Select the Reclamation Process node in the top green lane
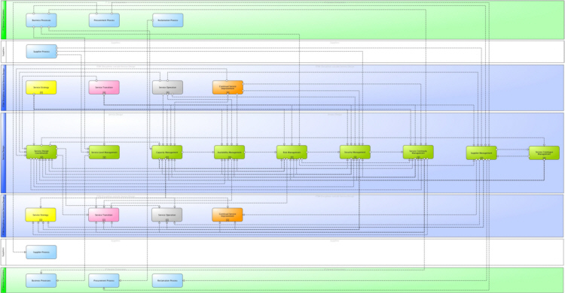Viewport: 565px width, 293px height. (167, 20)
